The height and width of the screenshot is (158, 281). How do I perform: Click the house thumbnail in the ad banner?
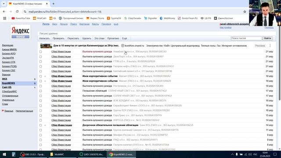46,46
